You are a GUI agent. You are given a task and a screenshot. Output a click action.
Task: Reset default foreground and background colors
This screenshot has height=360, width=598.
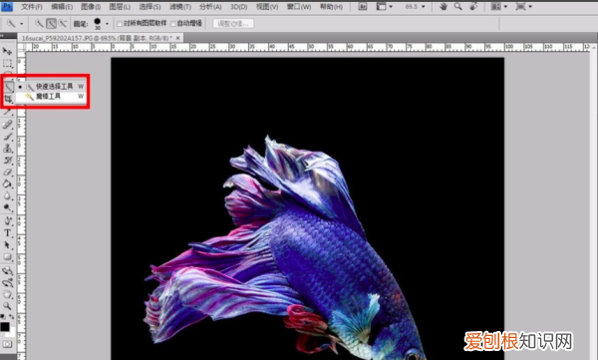tap(3, 316)
